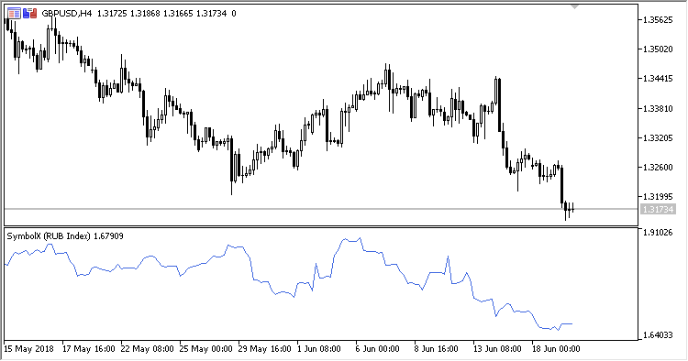Click the 1.91026 indicator scale value
Viewport: 688px width, 361px height.
click(658, 232)
